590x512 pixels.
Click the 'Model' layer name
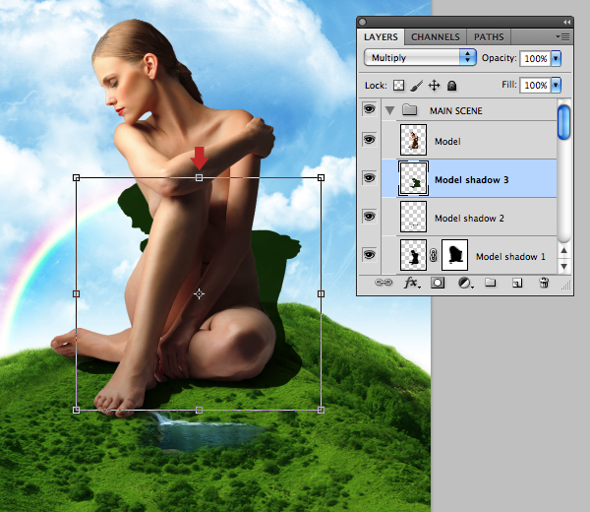[x=447, y=141]
